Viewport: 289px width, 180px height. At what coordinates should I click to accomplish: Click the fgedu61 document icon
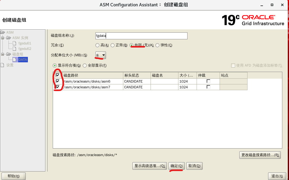(15, 43)
